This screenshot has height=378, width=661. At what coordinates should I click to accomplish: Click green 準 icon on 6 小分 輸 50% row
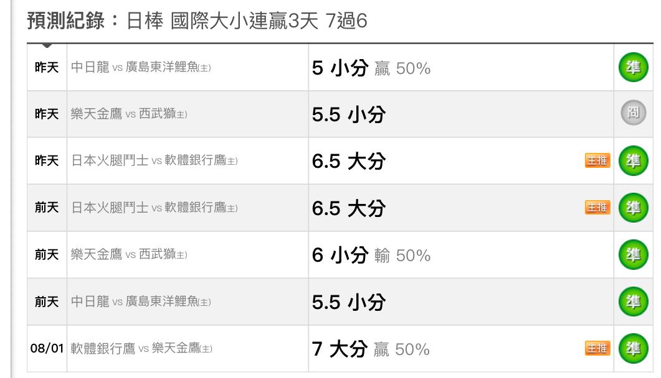coord(633,254)
